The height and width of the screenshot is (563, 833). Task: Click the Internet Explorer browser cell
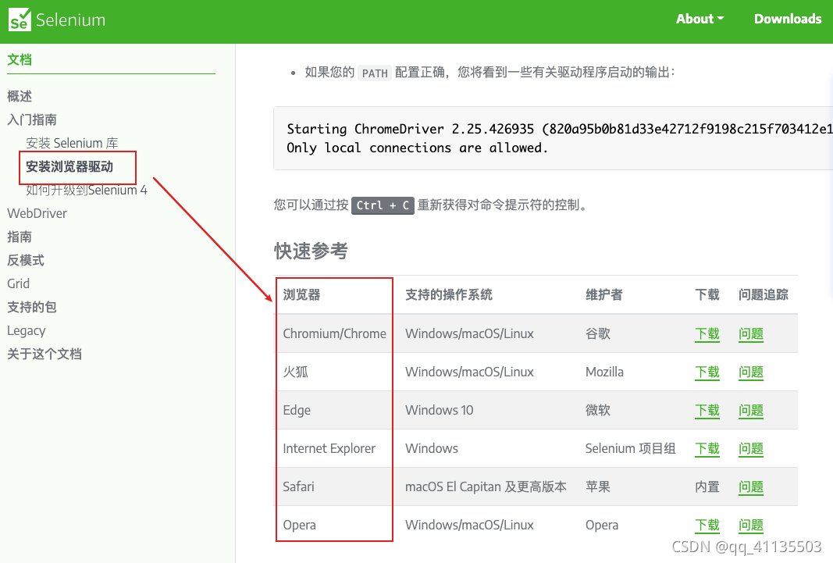pos(329,448)
